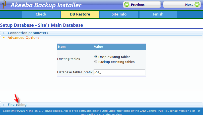
Task: Switch to the Check step tab
Action: pos(41,14)
